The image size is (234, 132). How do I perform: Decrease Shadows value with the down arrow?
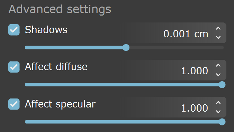pos(218,37)
